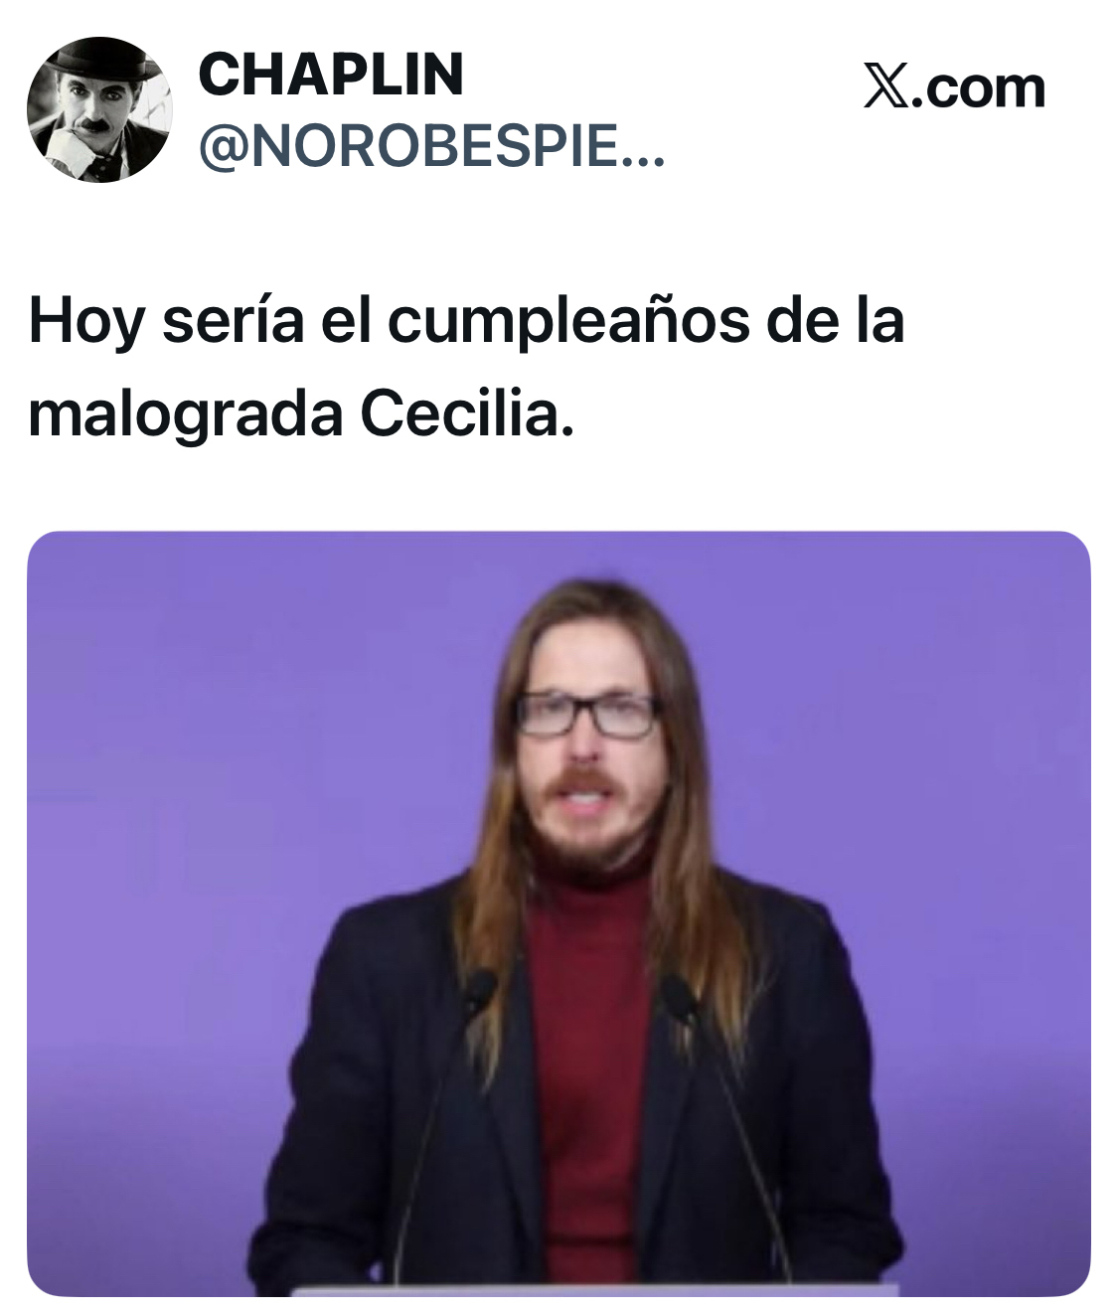The height and width of the screenshot is (1313, 1118).
Task: Click the X logo glyph
Action: click(x=884, y=87)
